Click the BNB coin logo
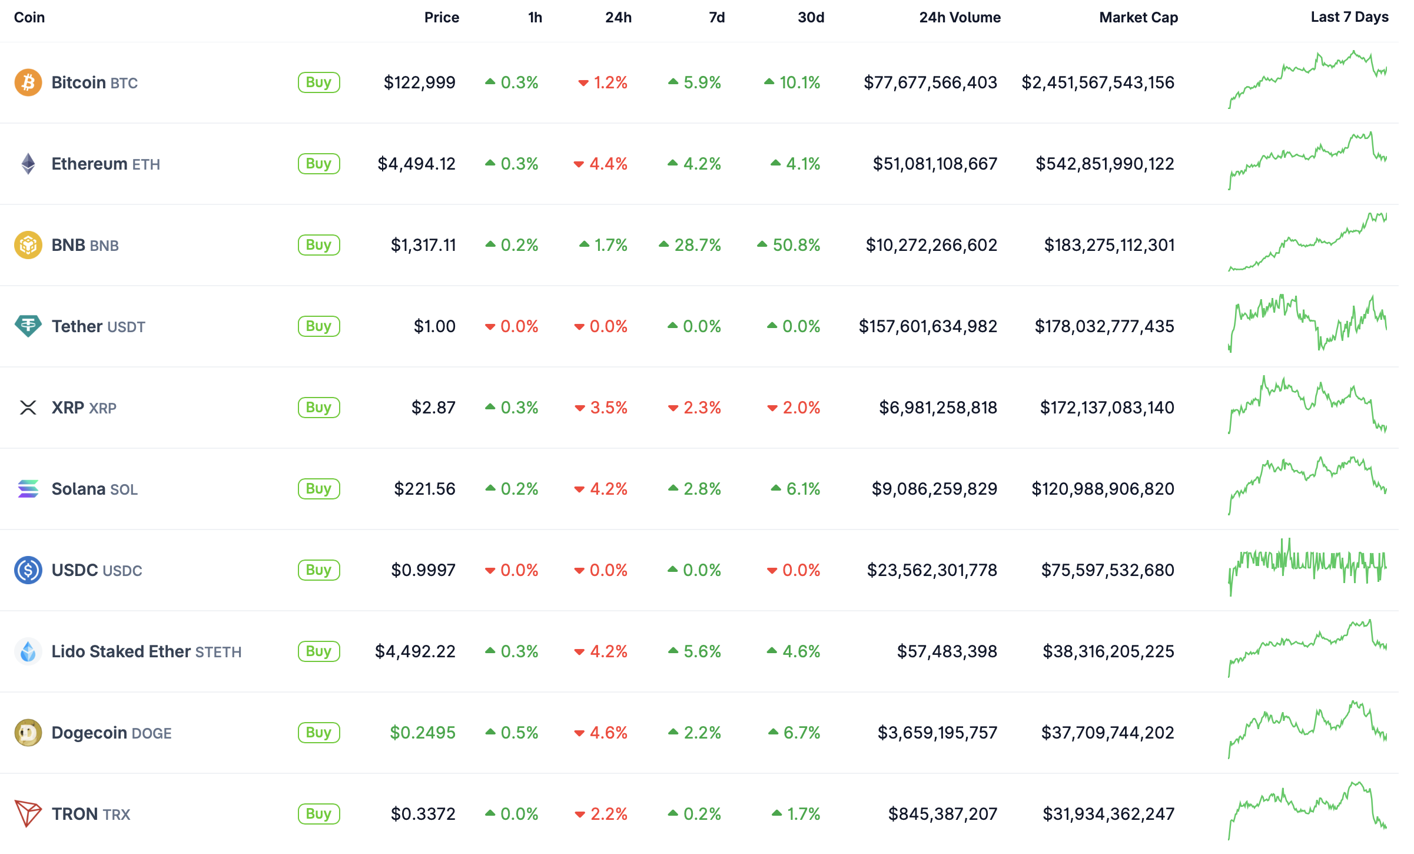 pos(28,245)
